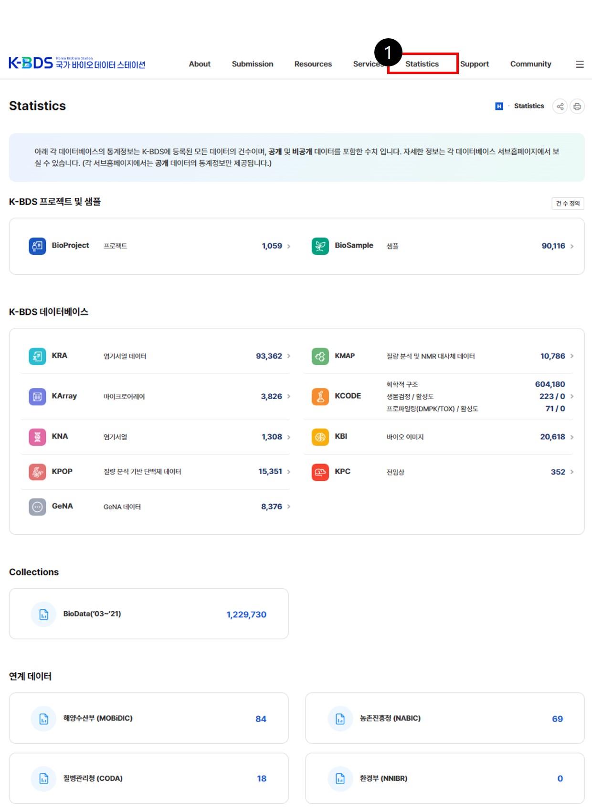Screen dimensions: 592x810
Task: Open the KCODE database link
Action: 348,396
